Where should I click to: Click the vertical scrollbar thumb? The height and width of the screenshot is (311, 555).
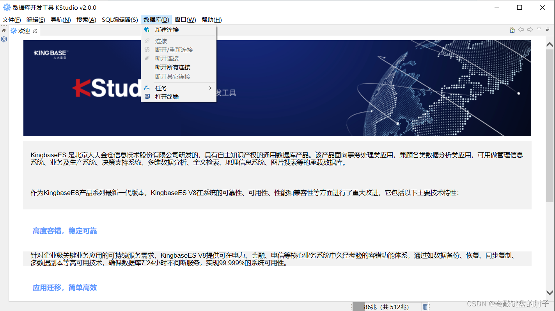point(550,125)
